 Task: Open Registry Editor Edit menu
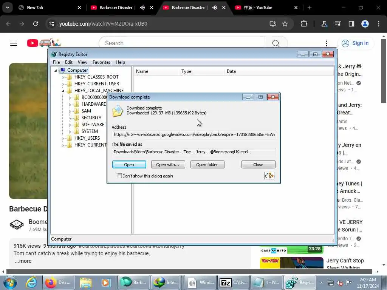(x=69, y=62)
